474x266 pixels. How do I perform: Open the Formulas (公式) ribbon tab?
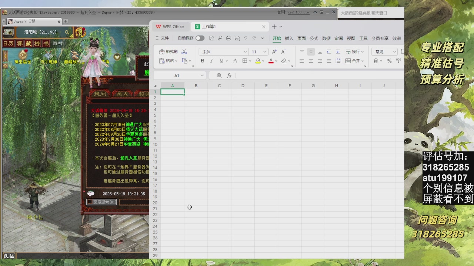(314, 38)
